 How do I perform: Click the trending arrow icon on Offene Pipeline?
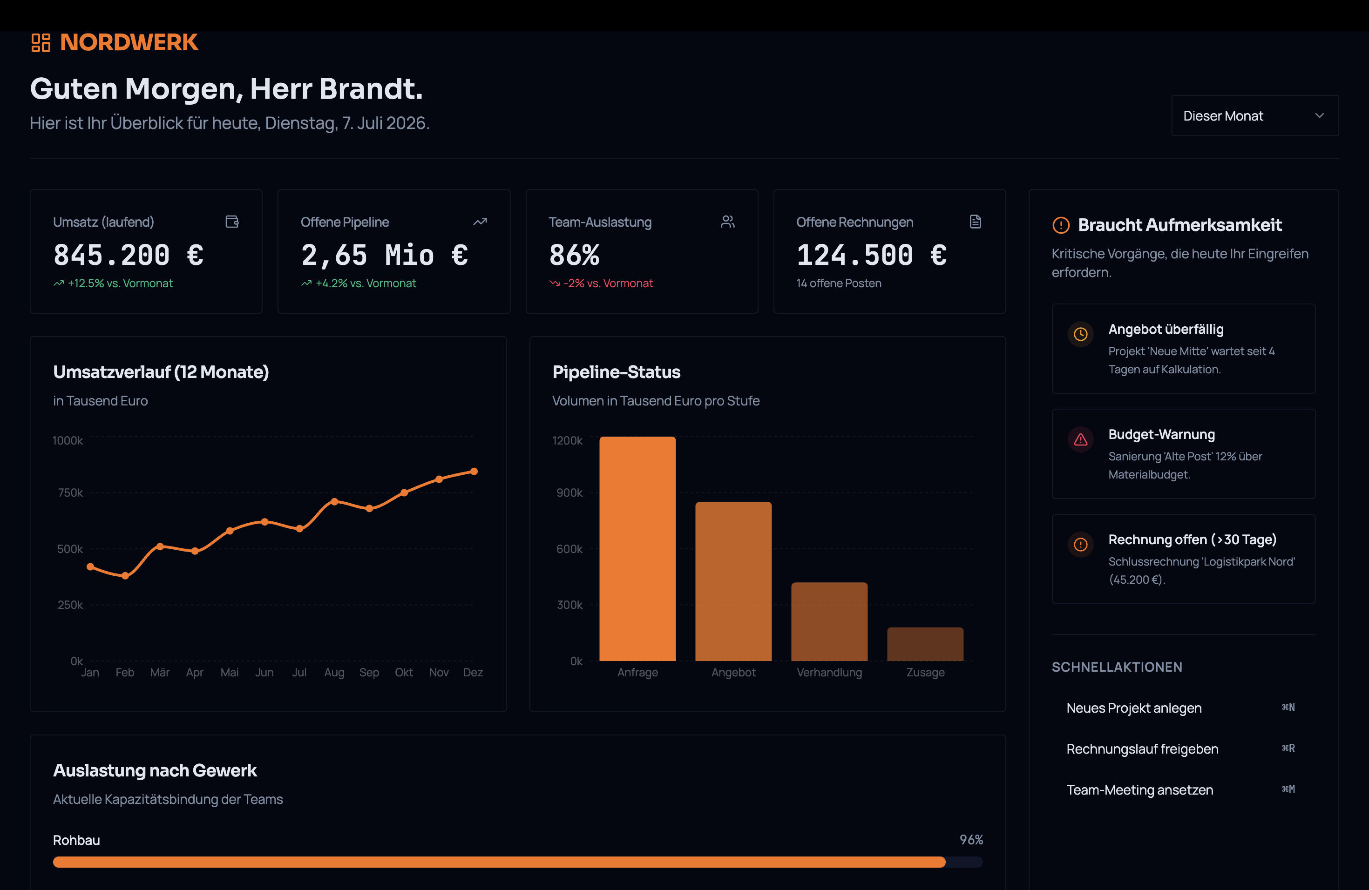pyautogui.click(x=480, y=222)
